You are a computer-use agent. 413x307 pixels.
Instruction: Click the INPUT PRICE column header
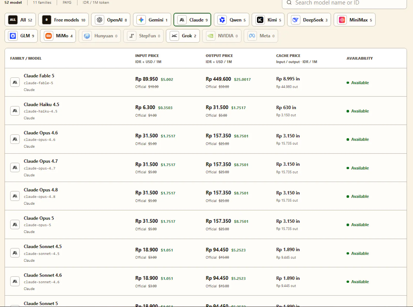click(x=147, y=56)
